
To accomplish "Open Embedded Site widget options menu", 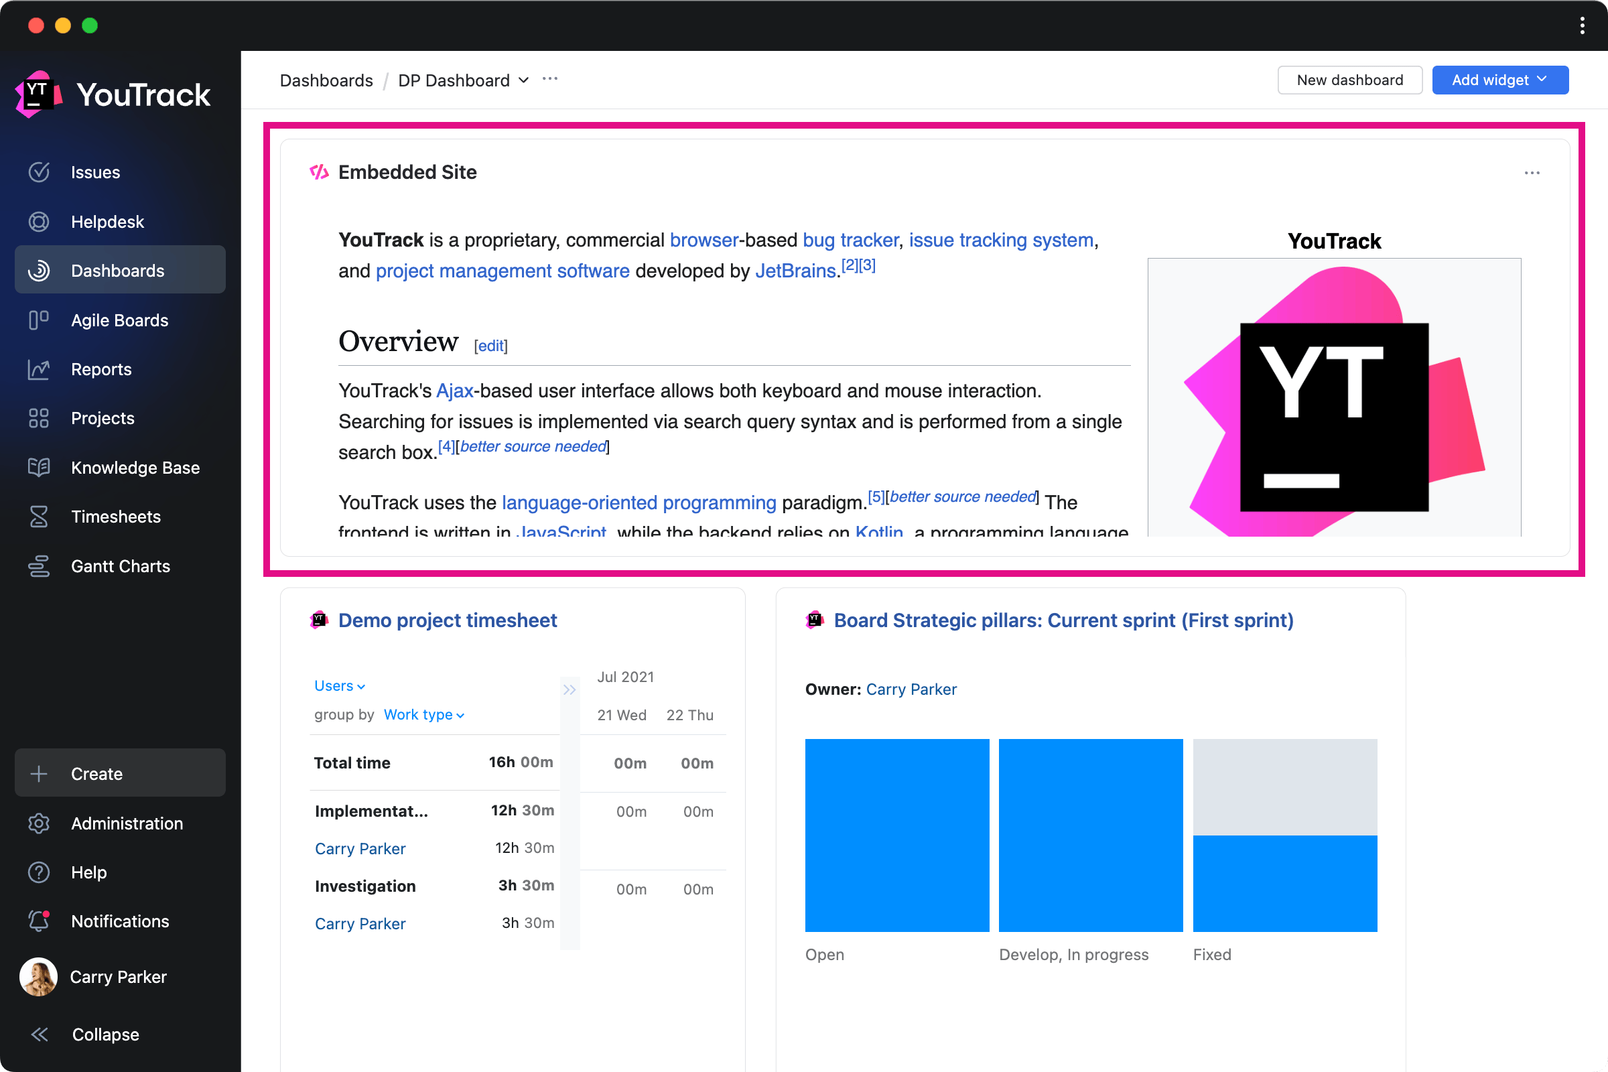I will click(1532, 173).
